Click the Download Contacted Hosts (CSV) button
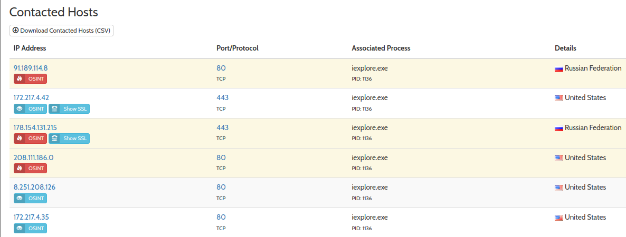The width and height of the screenshot is (626, 237). point(62,31)
